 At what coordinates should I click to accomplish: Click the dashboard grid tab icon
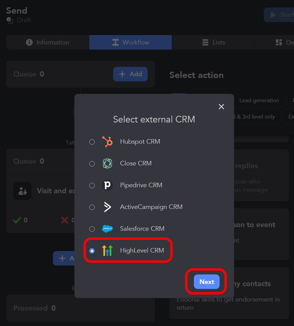[279, 42]
